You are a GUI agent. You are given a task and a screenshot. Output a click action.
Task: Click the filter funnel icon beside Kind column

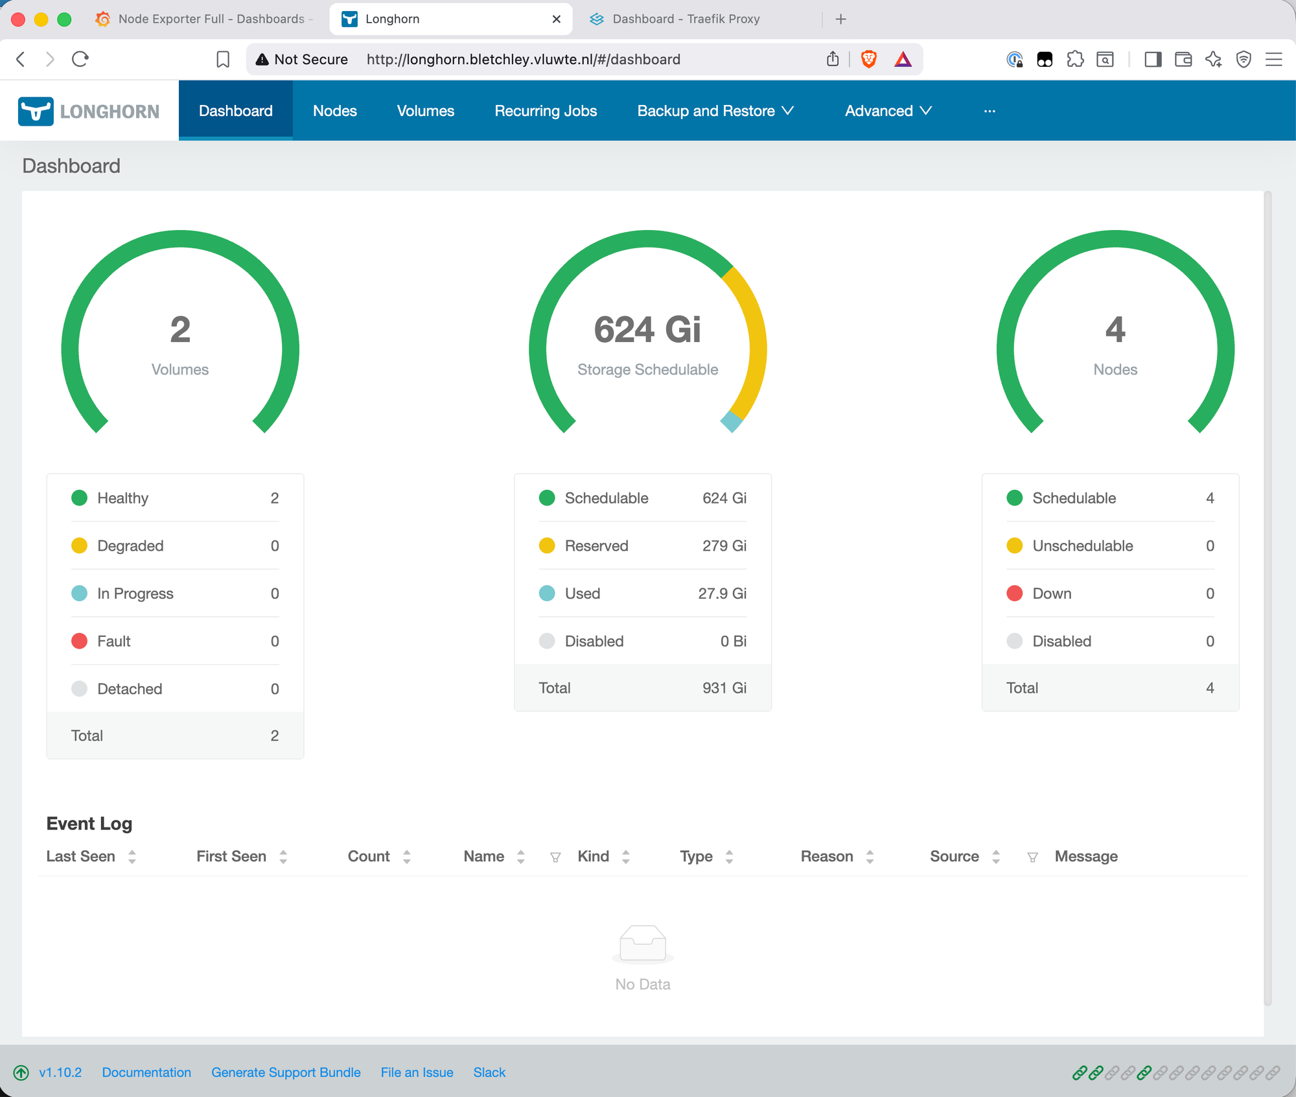coord(556,857)
